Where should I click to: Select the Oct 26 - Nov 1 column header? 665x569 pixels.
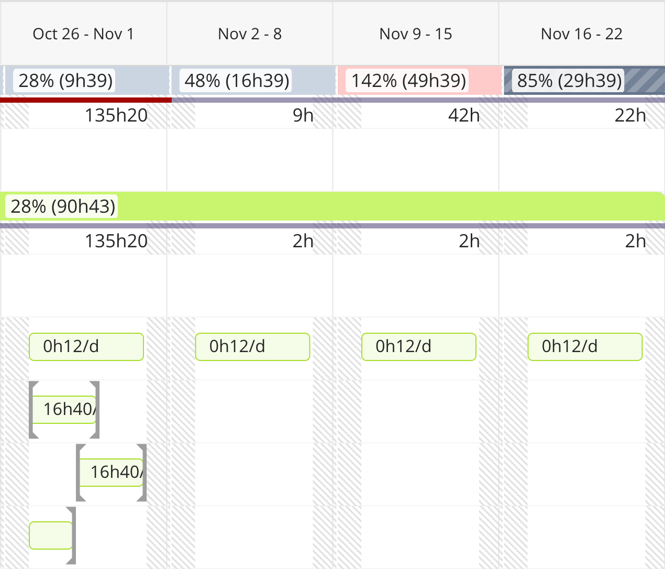click(x=83, y=34)
